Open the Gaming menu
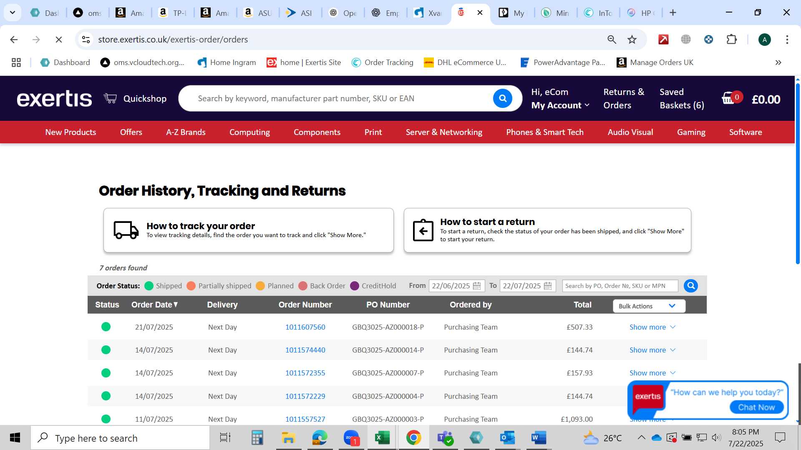 [691, 132]
